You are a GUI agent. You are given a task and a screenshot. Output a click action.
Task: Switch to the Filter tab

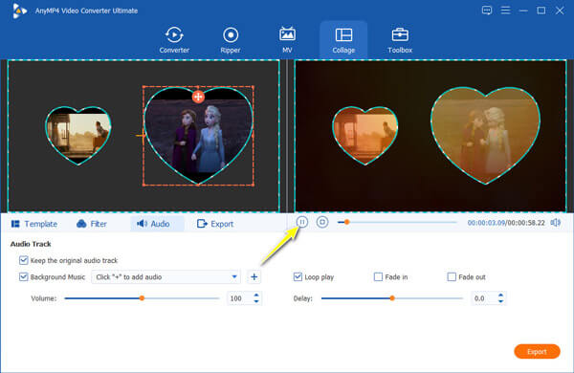click(x=92, y=224)
